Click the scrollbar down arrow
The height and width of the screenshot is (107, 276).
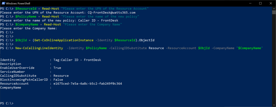point(274,105)
